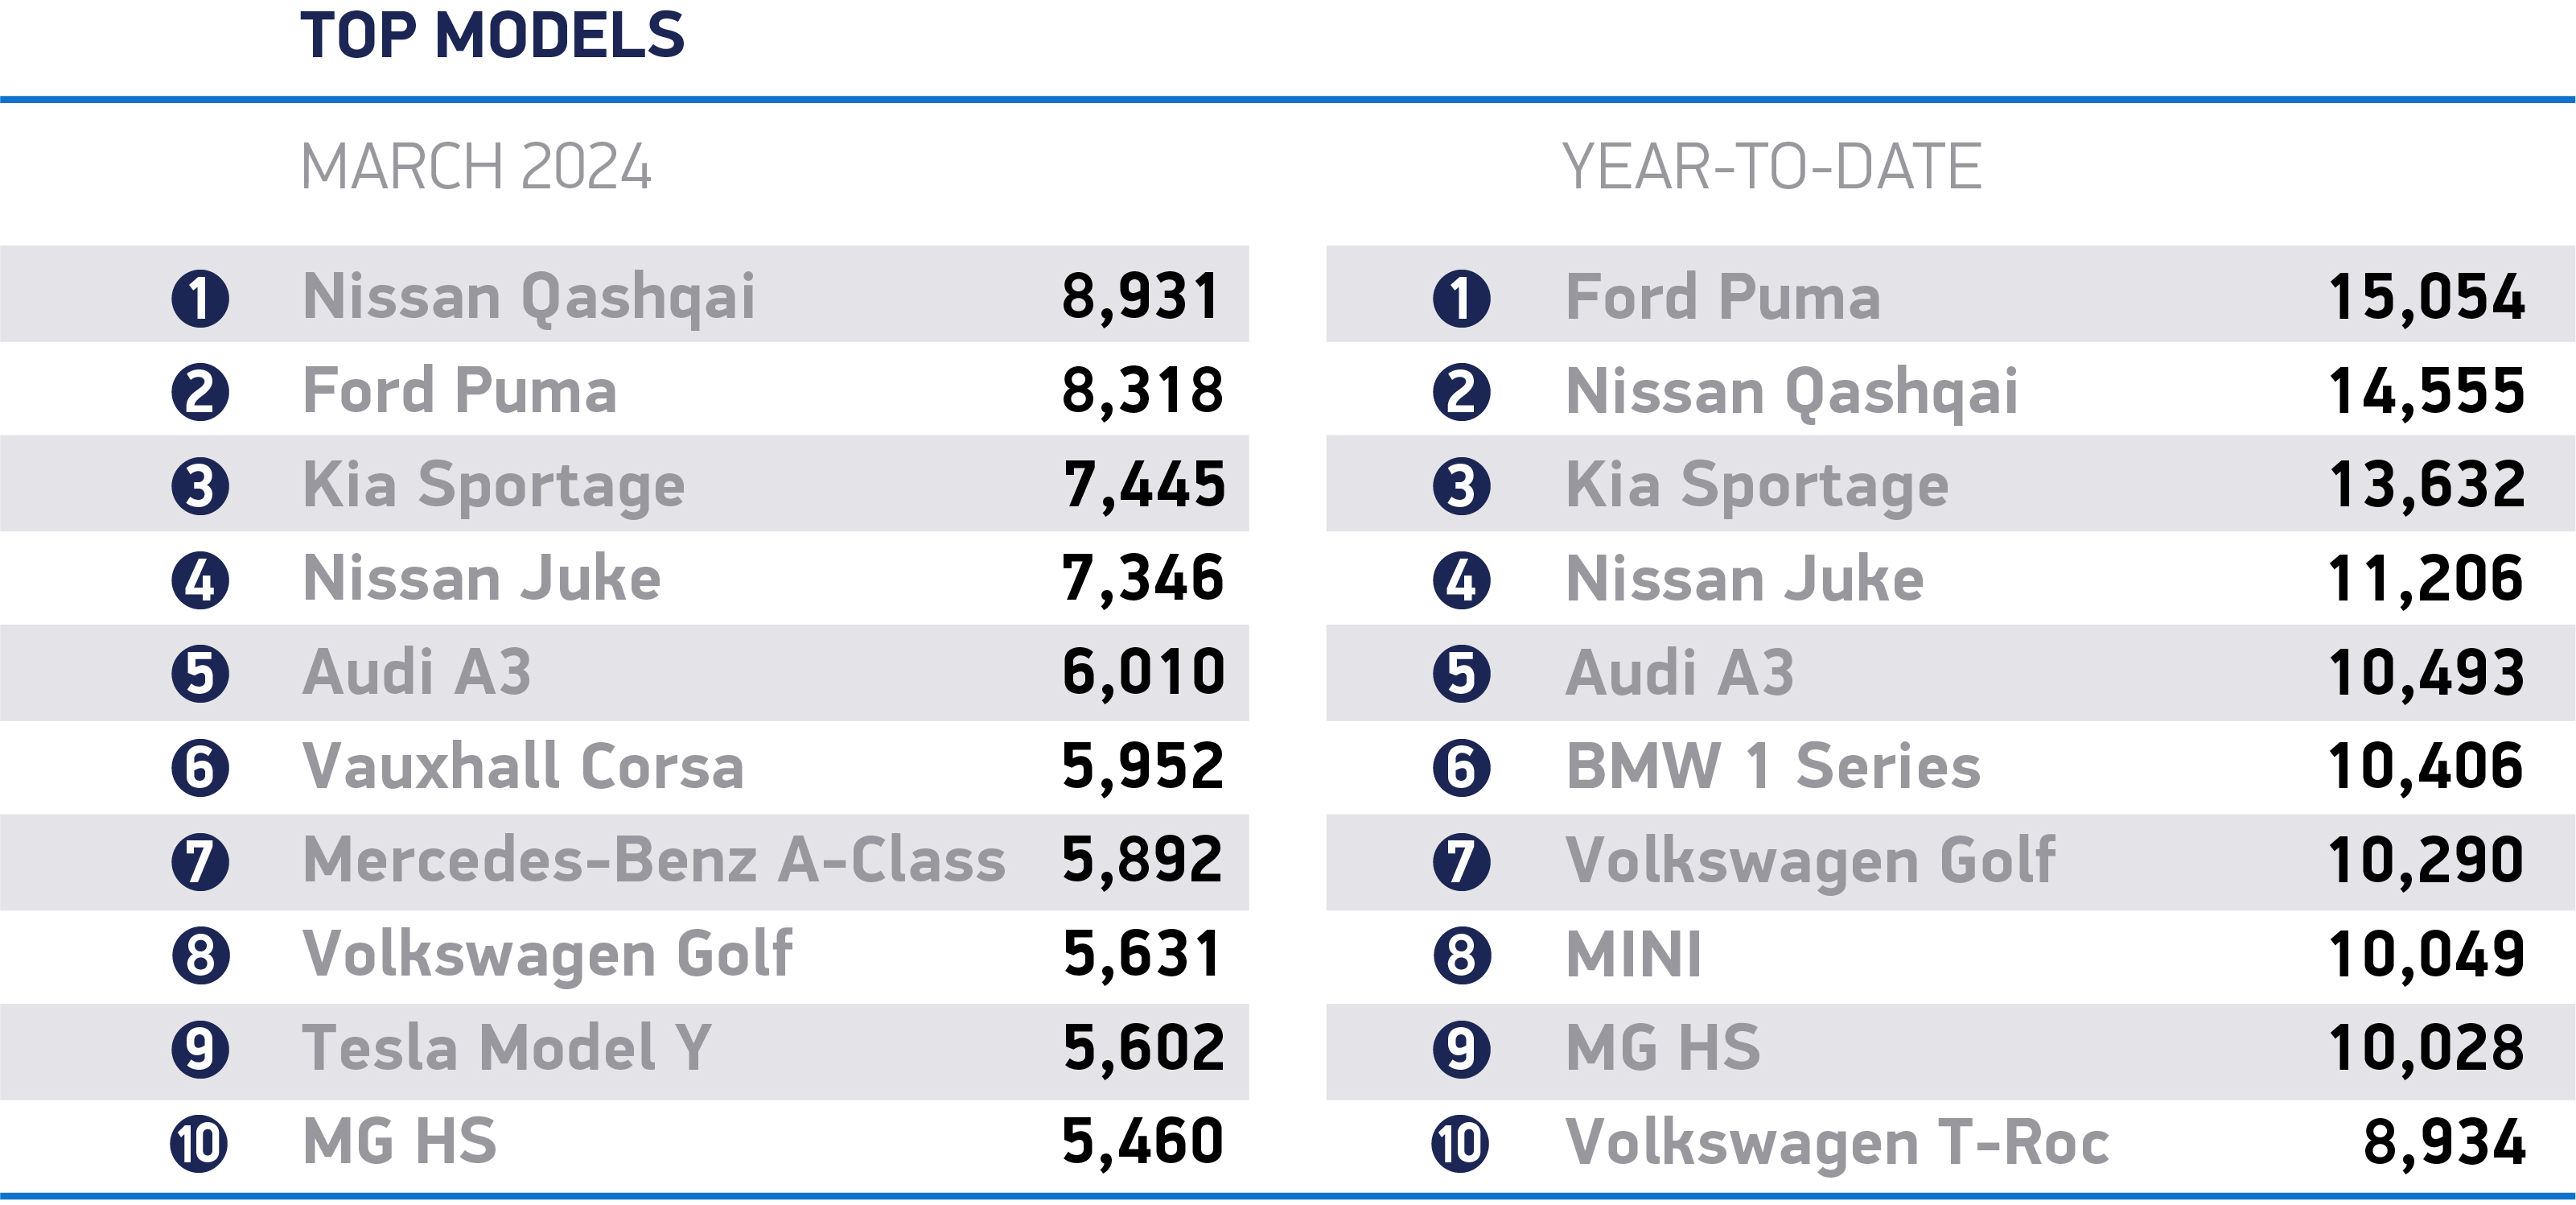Click the 15,054 year-to-date figure

point(2426,297)
